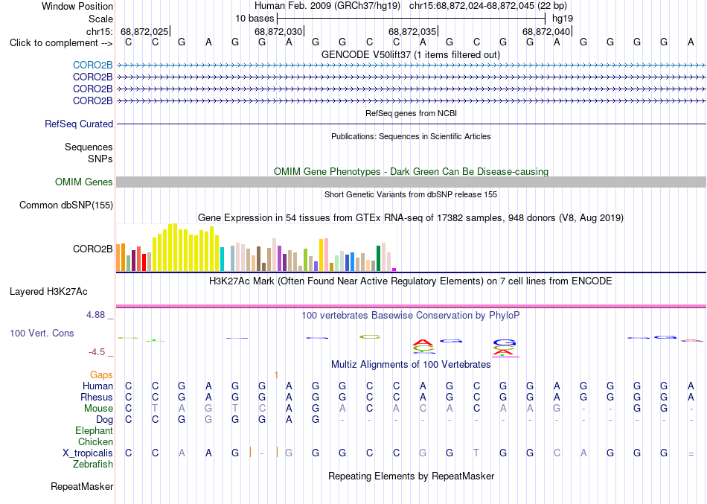Click the 'RefSeq genes from NCBI' title
The image size is (707, 504).
point(411,113)
